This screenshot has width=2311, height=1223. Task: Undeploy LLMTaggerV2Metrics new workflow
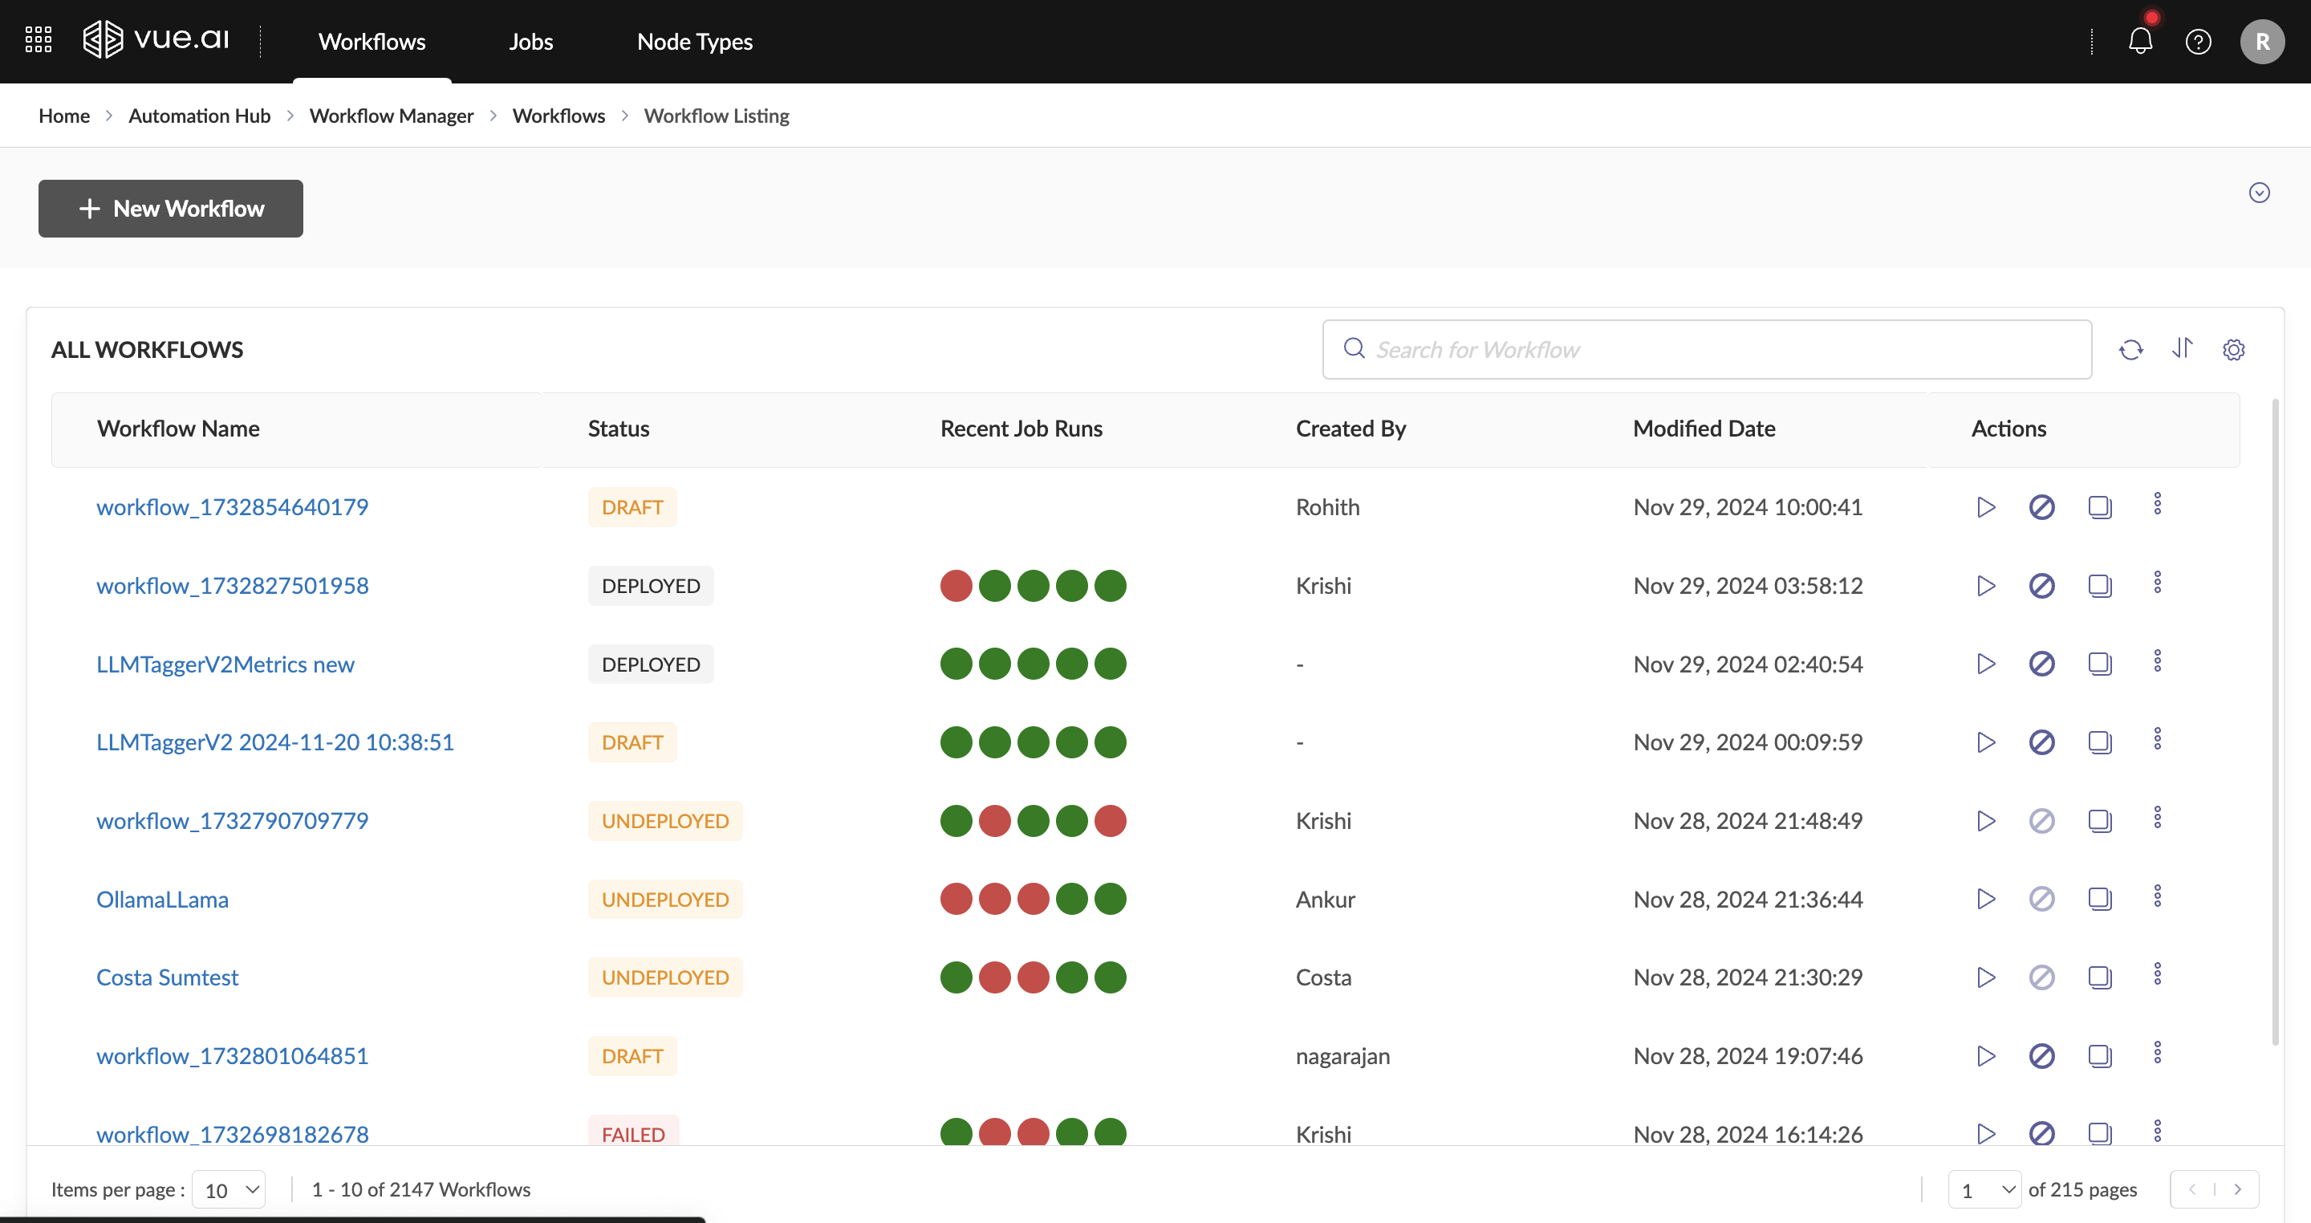[2042, 664]
